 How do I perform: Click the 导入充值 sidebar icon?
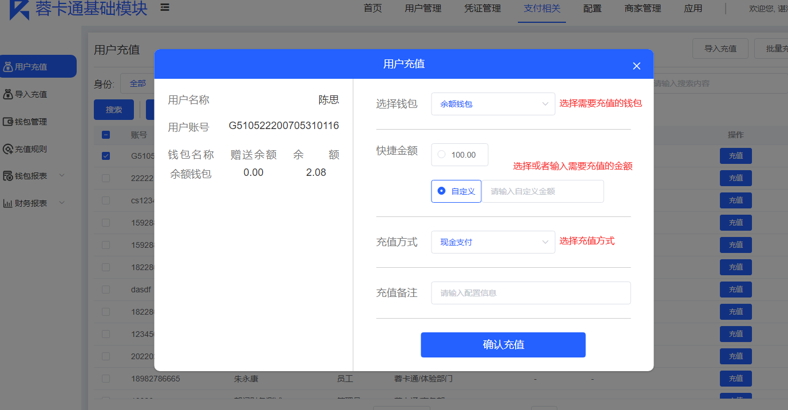point(8,94)
